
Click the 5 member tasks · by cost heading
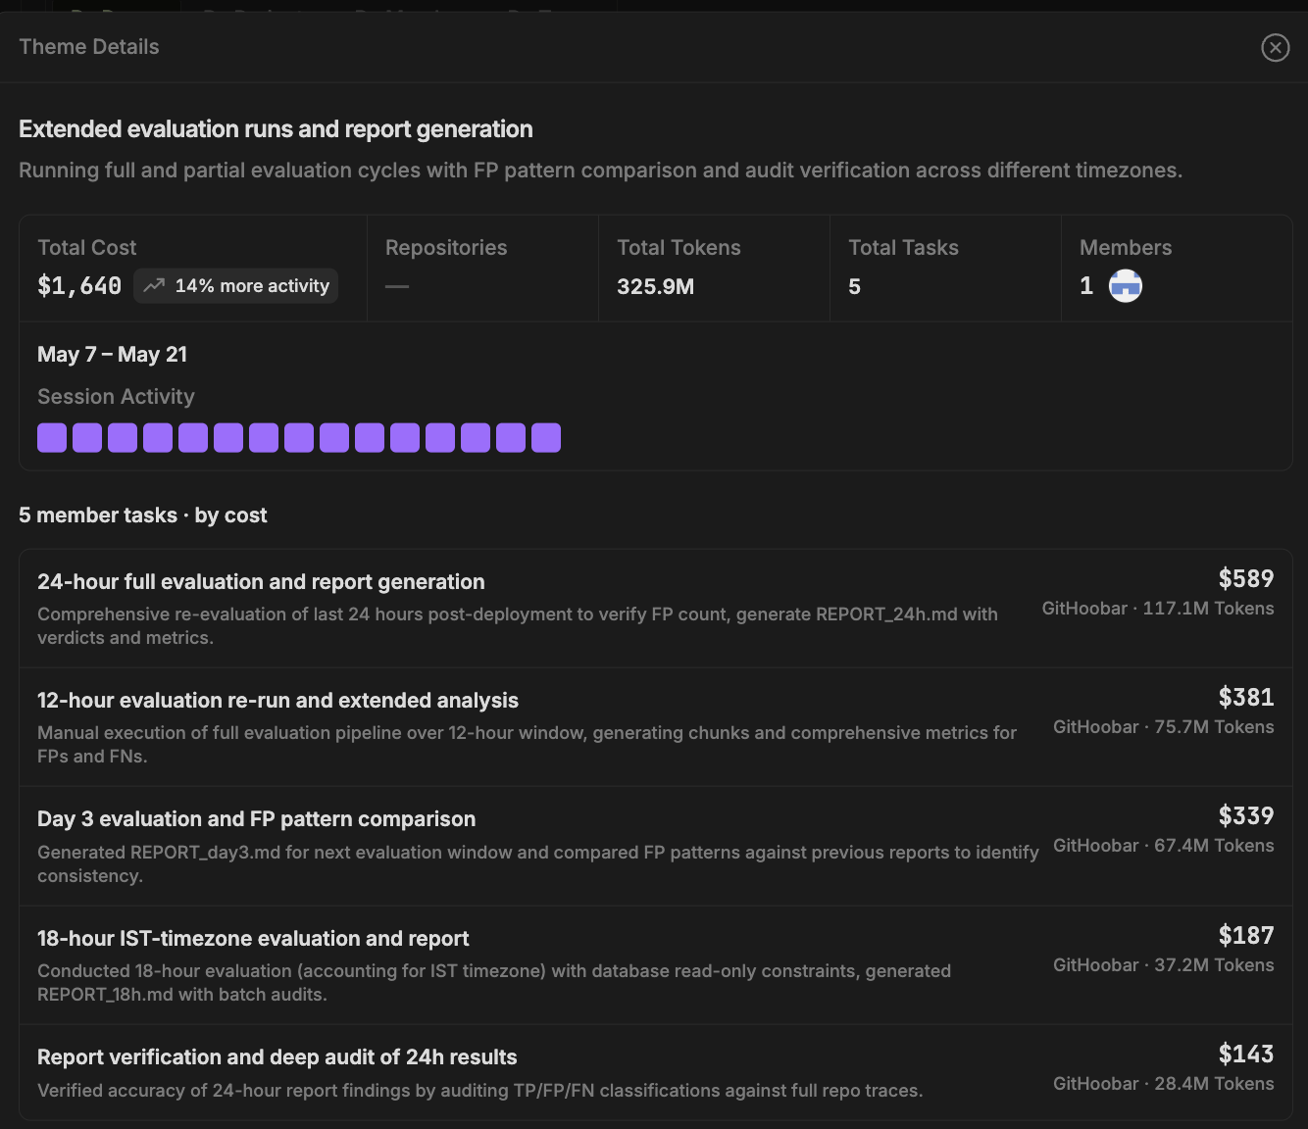click(143, 515)
